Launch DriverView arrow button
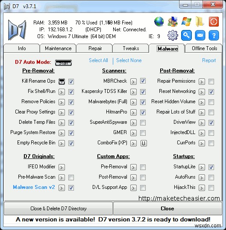The height and width of the screenshot is (230, 226). [x=202, y=123]
